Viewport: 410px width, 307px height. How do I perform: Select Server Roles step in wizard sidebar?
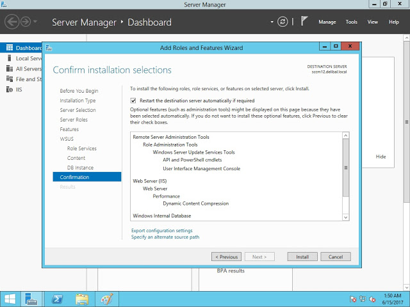[74, 120]
